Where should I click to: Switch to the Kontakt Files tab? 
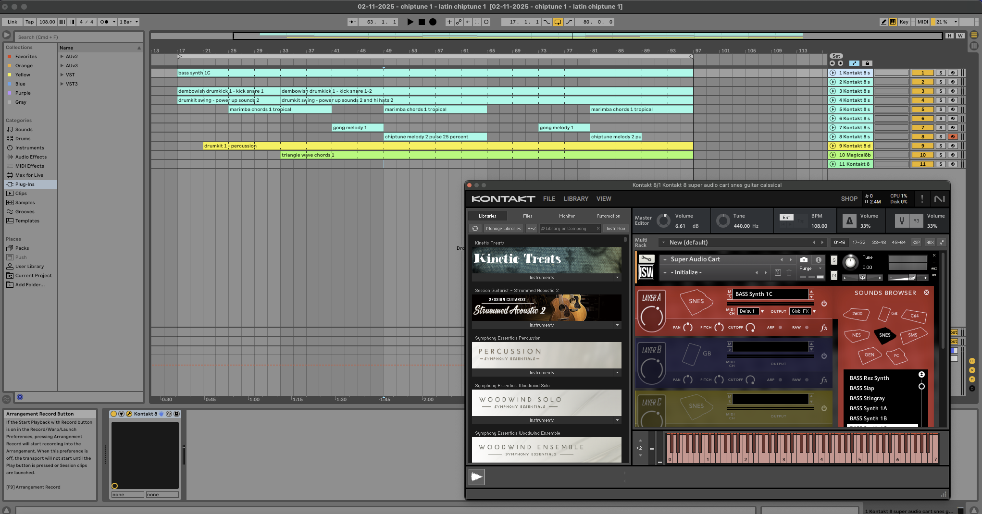tap(527, 216)
